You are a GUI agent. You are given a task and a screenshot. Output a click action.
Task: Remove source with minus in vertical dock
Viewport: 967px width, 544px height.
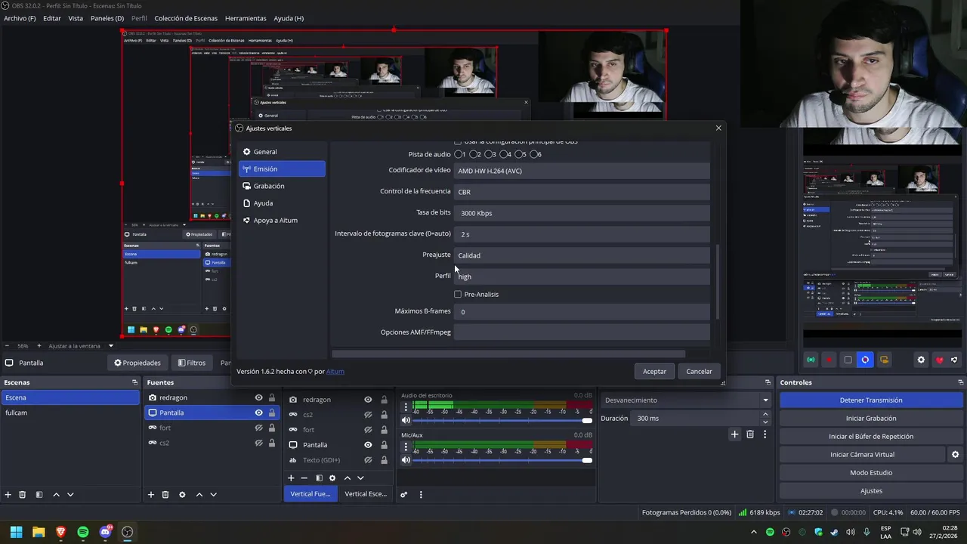click(x=304, y=478)
